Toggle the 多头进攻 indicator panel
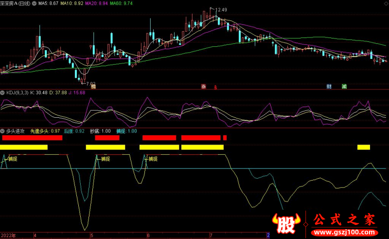 pos(2,131)
